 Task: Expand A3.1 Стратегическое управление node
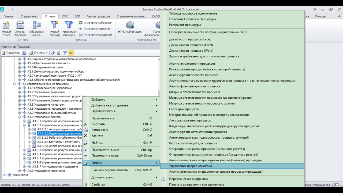(x=20, y=88)
